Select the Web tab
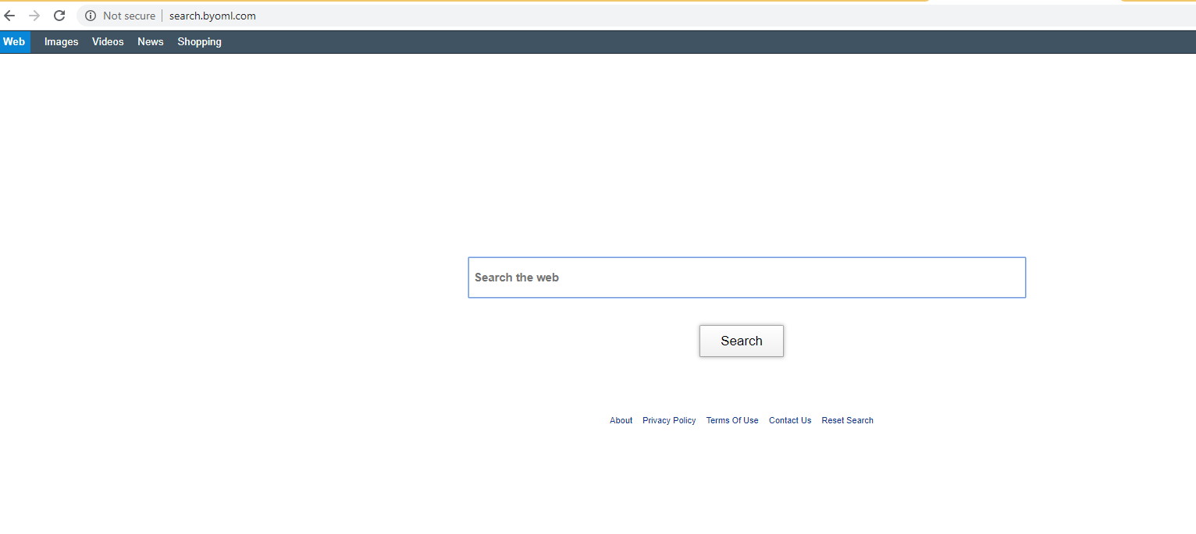Screen dimensions: 1196x534 (x=14, y=42)
